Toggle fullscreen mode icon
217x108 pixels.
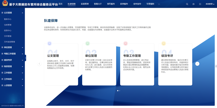(200, 4)
